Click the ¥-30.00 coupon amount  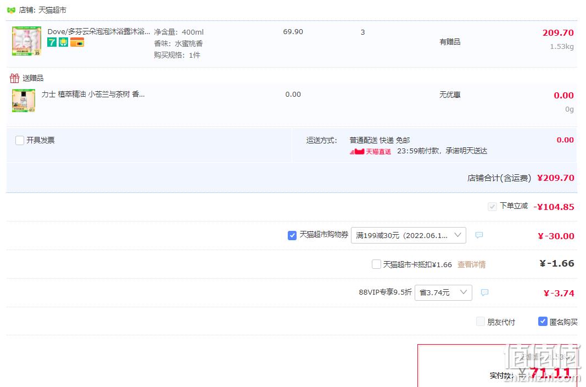tap(556, 236)
